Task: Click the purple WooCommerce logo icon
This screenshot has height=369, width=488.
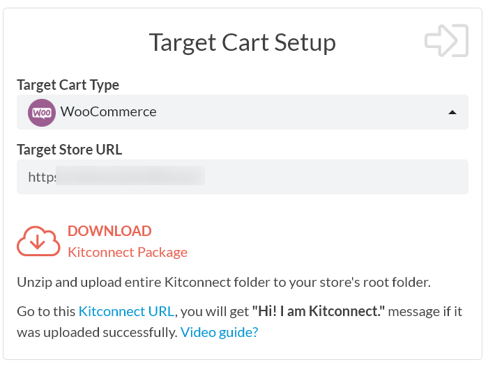Action: click(x=42, y=112)
